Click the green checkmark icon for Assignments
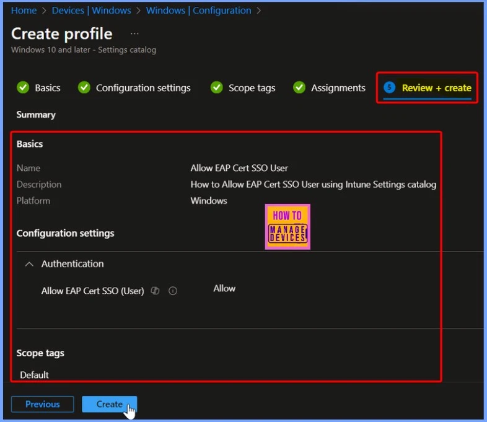Image resolution: width=487 pixels, height=422 pixels. 299,87
